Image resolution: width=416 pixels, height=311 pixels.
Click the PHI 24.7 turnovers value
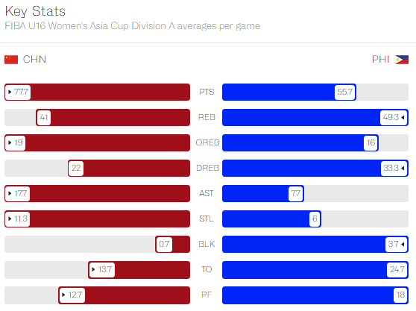pyautogui.click(x=397, y=269)
